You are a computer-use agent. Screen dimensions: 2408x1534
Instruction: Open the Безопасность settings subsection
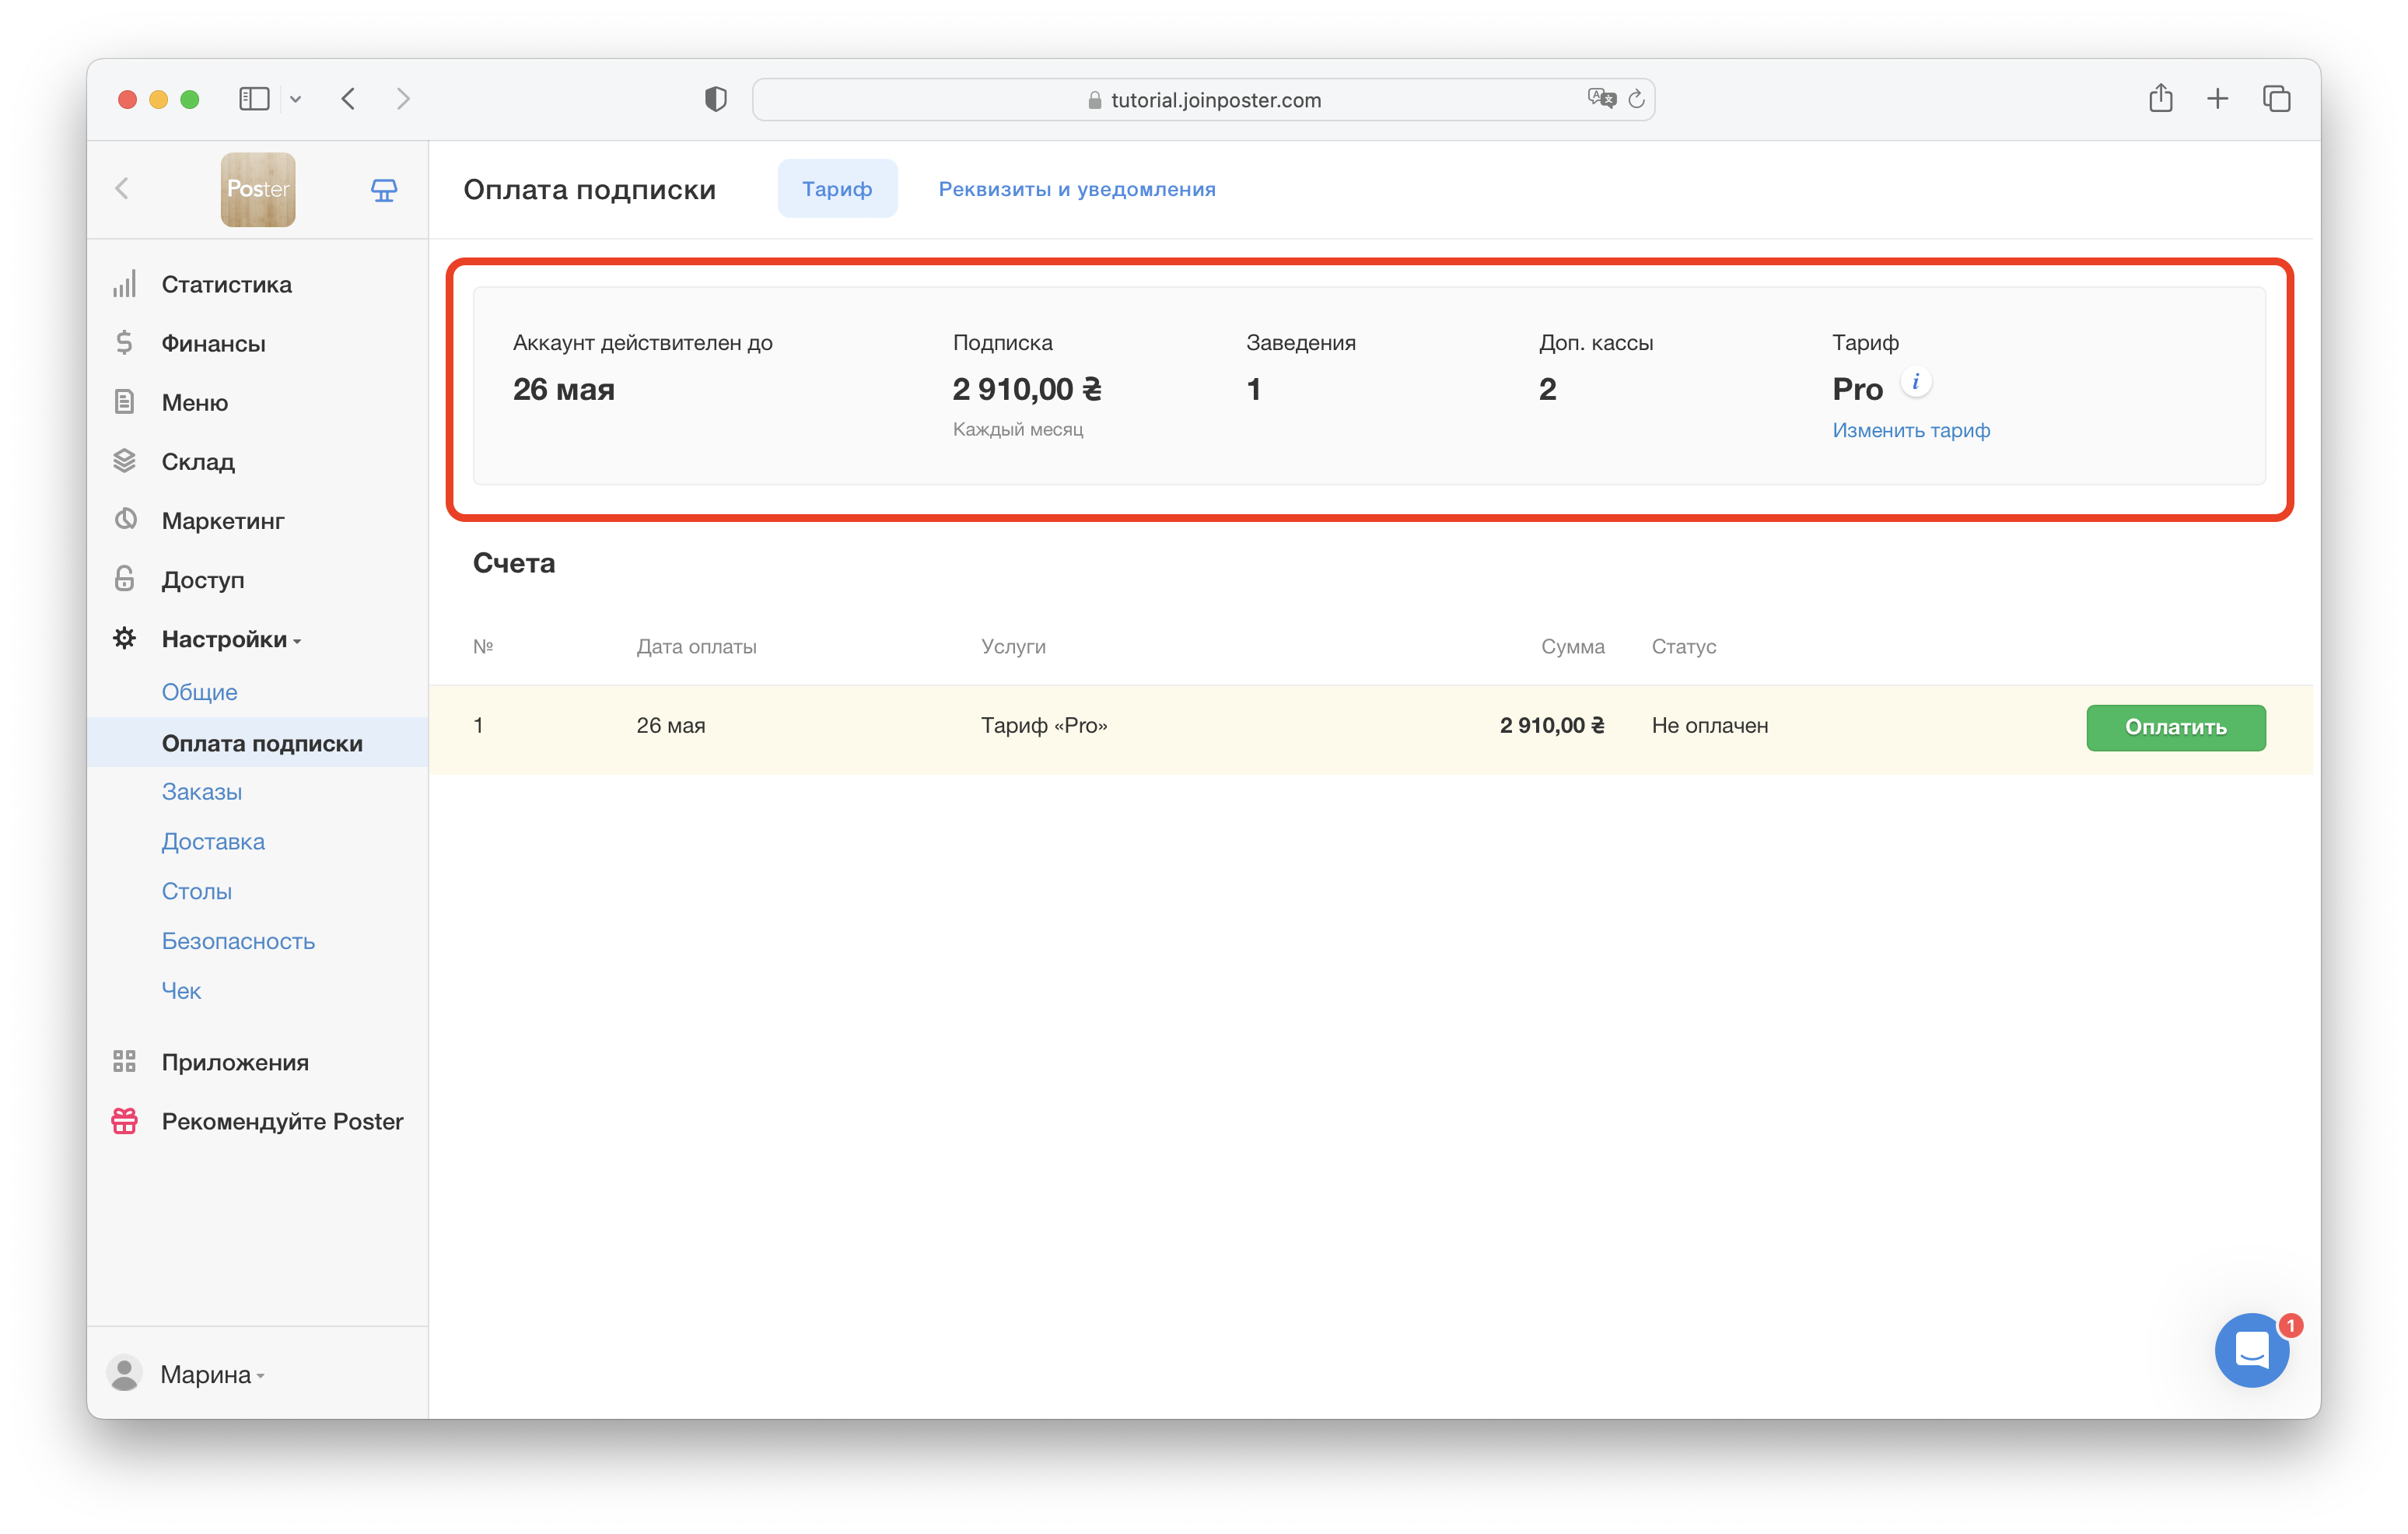(x=238, y=941)
